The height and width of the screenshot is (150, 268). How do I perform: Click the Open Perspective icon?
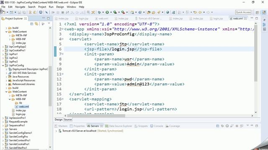click(x=257, y=12)
